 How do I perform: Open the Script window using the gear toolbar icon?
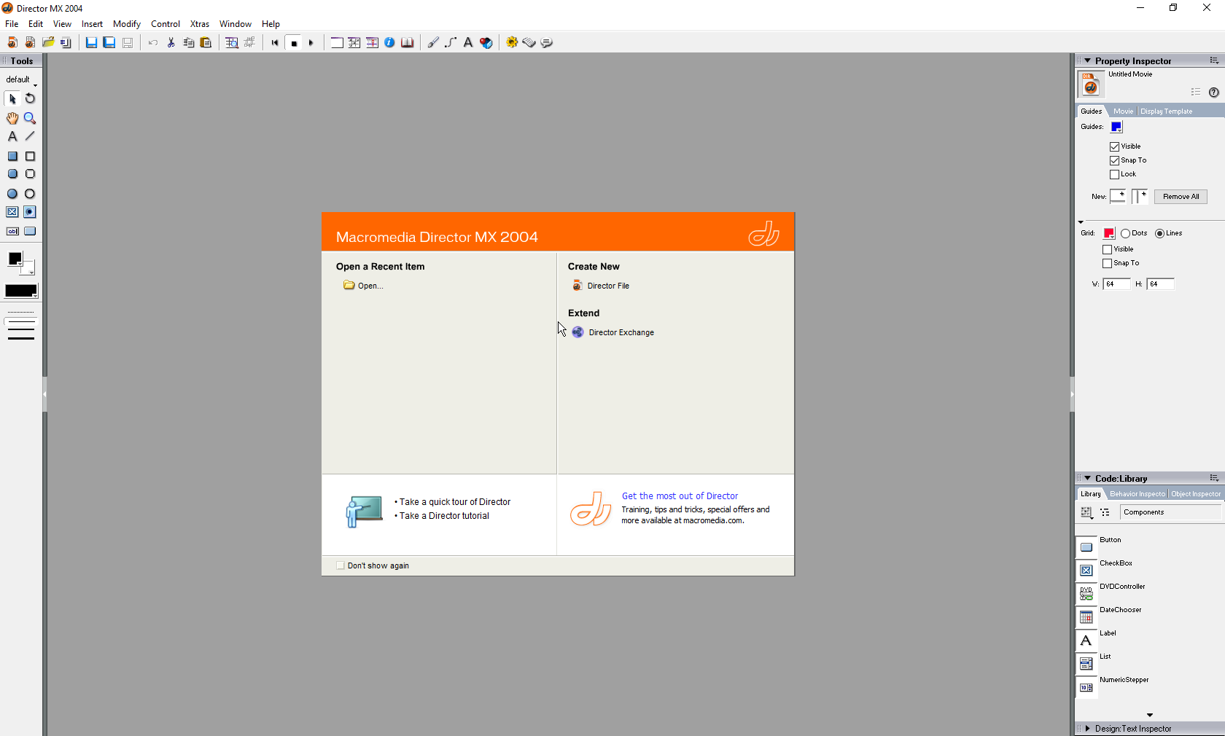pyautogui.click(x=511, y=42)
